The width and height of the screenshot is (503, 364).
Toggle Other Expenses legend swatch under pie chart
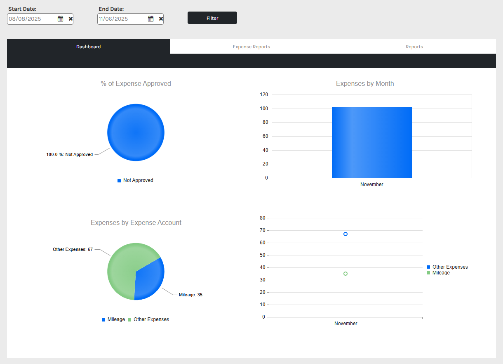(x=129, y=320)
